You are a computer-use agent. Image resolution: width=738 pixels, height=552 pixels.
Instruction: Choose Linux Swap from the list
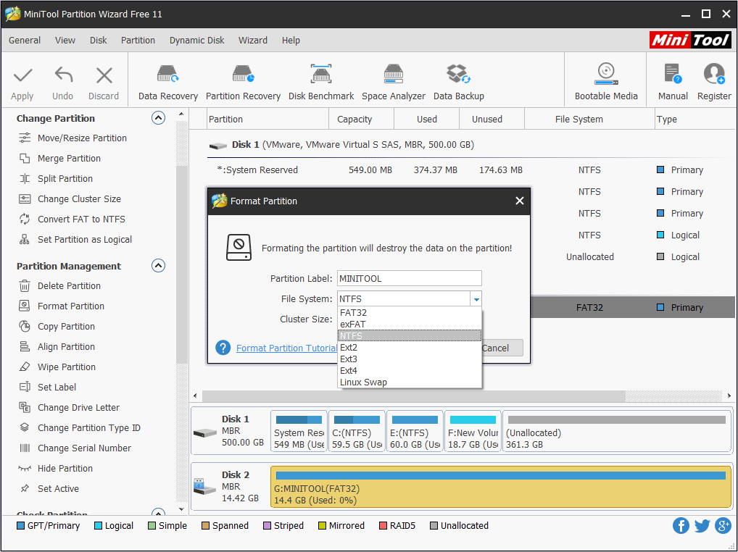(x=410, y=382)
